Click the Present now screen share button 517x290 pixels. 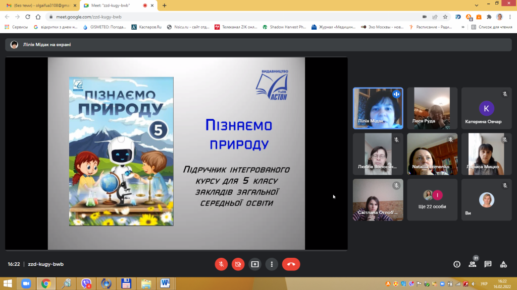[255, 264]
